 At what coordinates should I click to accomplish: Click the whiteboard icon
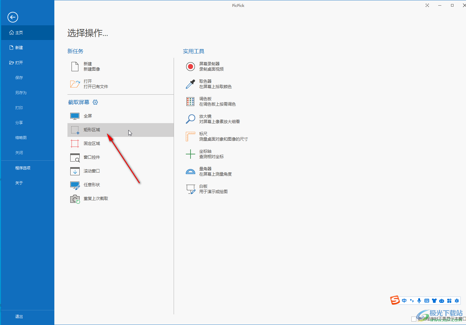(191, 189)
